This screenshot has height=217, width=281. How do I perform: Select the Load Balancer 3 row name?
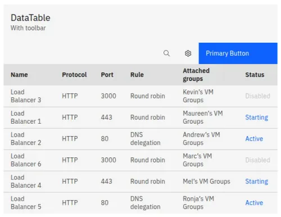tap(26, 96)
